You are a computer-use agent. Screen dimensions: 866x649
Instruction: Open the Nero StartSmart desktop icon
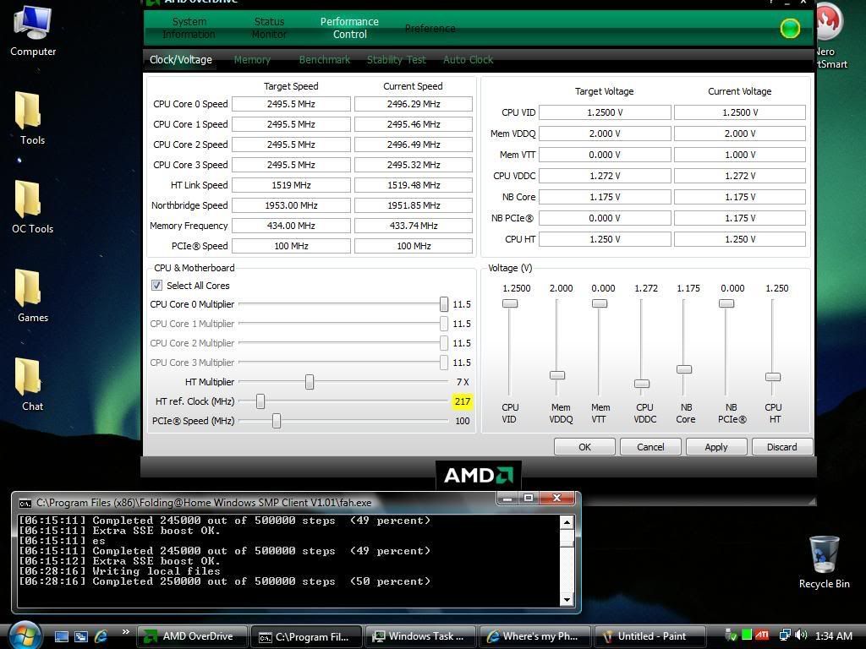coord(830,35)
